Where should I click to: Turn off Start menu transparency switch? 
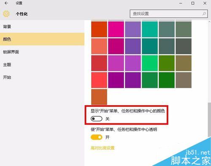(x=97, y=137)
